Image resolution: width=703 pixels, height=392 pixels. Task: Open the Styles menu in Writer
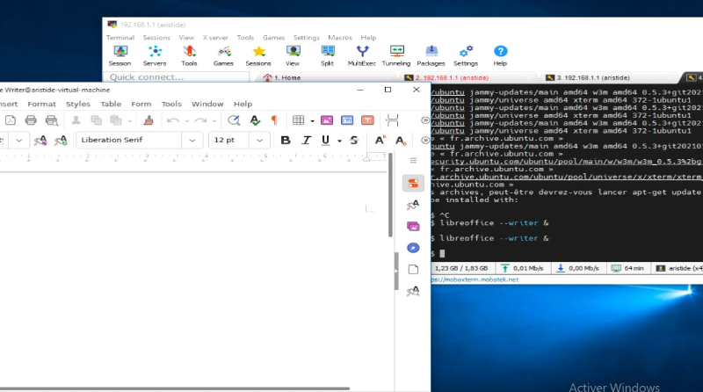pos(78,104)
